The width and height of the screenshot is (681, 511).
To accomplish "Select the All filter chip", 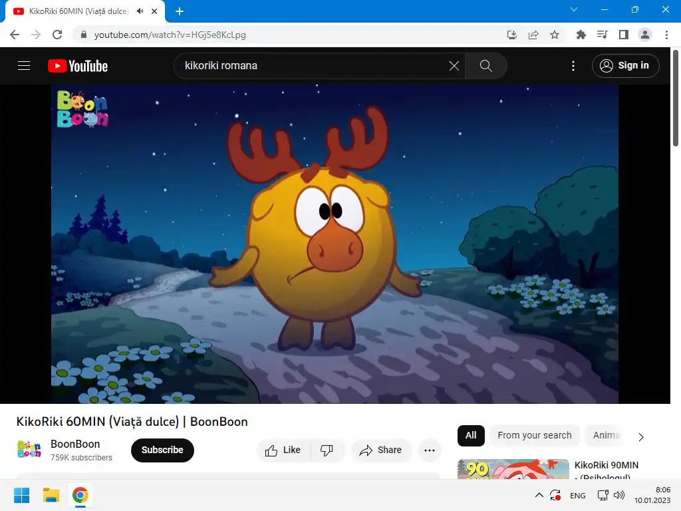I will (471, 435).
